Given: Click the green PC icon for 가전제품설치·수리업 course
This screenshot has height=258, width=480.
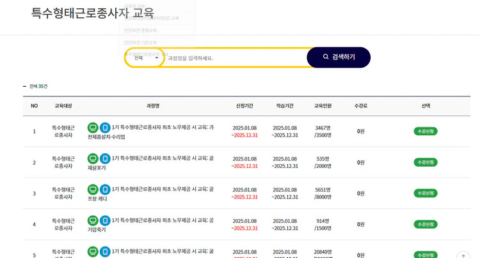Looking at the screenshot, I should point(93,128).
